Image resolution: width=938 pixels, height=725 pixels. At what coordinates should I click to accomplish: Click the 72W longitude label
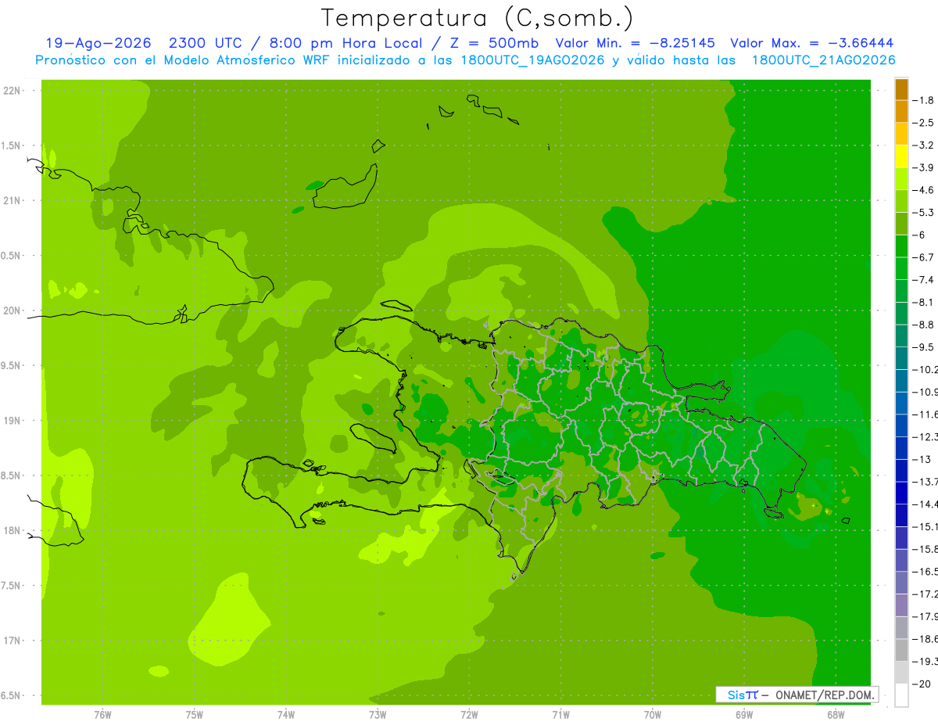469,714
